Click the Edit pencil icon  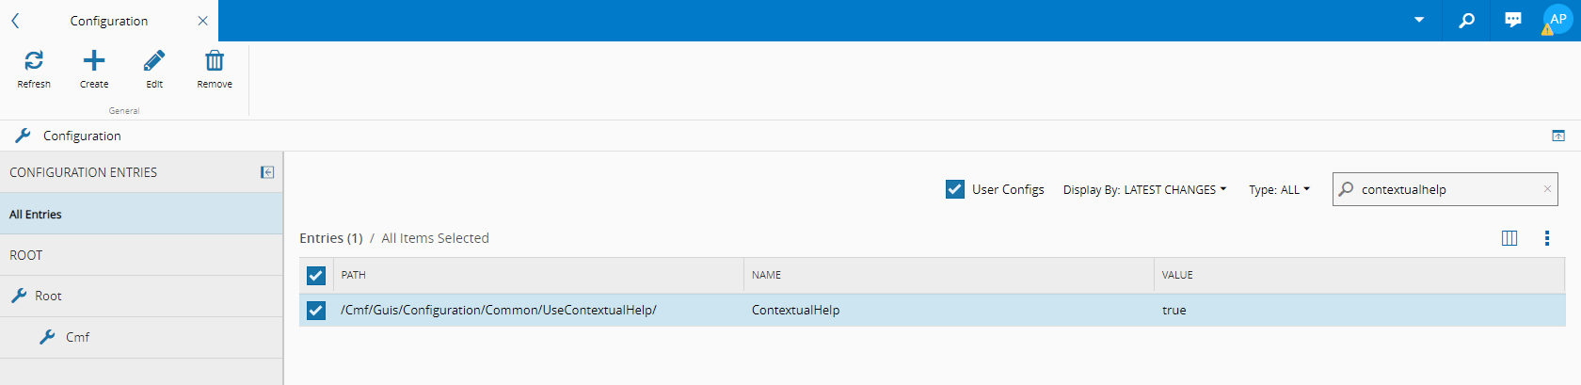[x=154, y=62]
